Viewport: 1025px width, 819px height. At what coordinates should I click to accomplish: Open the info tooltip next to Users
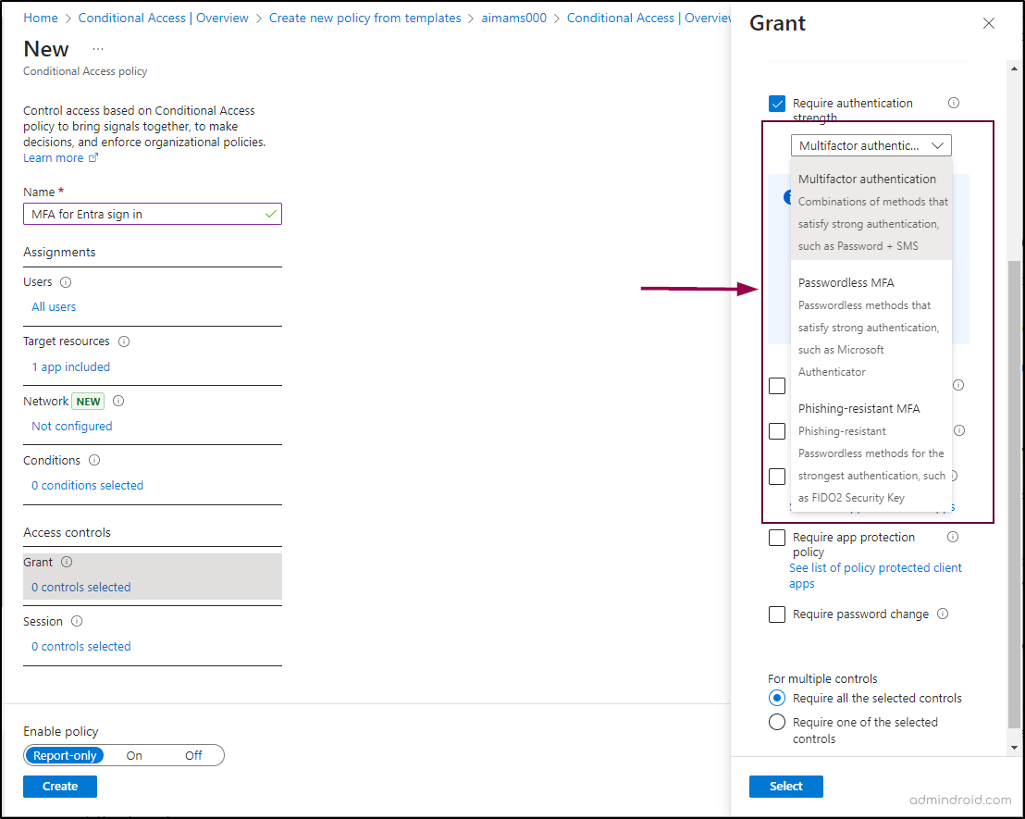click(66, 281)
